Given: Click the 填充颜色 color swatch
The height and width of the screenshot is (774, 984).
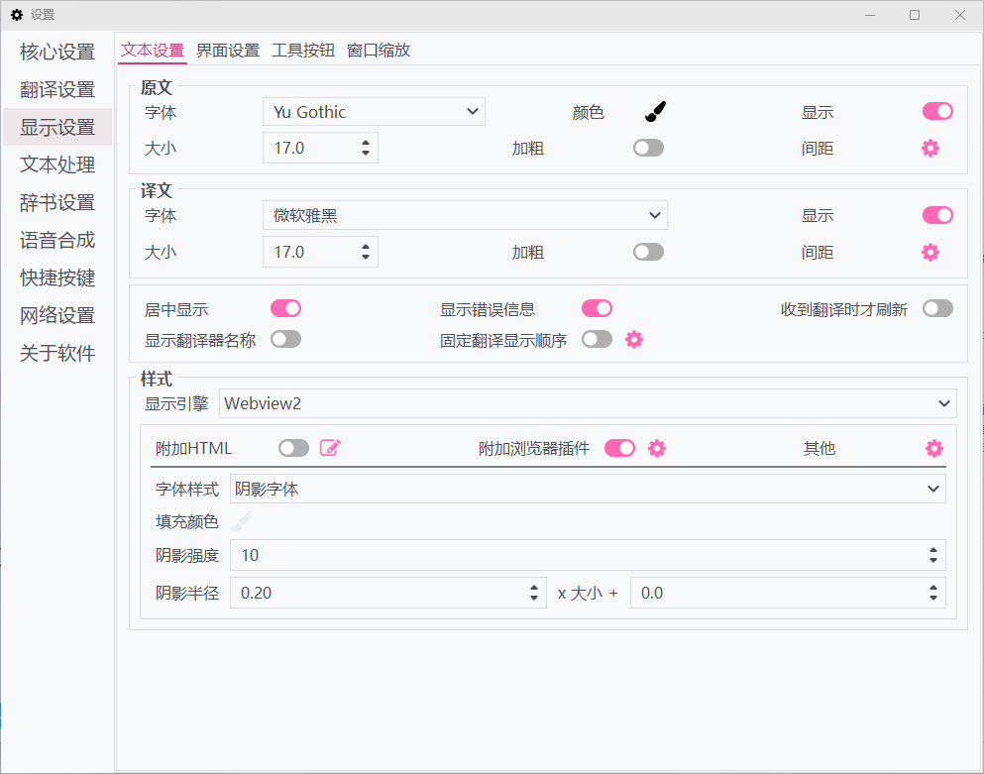Looking at the screenshot, I should pos(241,521).
